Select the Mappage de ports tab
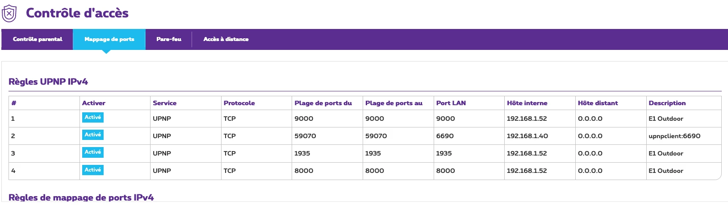Viewport: 728px width, 205px height. click(109, 39)
